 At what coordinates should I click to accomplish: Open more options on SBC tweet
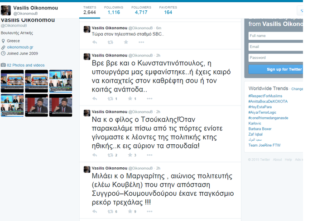pyautogui.click(x=141, y=42)
